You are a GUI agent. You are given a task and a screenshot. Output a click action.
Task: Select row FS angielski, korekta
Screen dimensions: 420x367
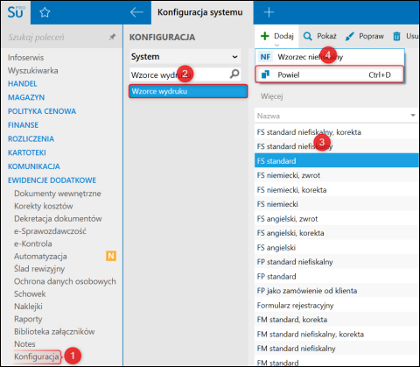337,233
